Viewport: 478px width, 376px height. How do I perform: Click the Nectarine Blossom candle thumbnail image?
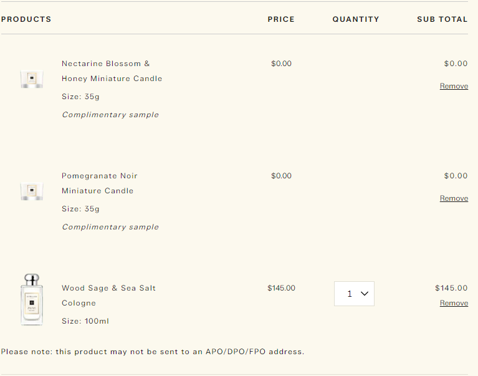point(31,79)
